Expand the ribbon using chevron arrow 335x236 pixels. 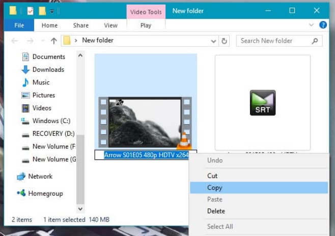[x=312, y=25]
